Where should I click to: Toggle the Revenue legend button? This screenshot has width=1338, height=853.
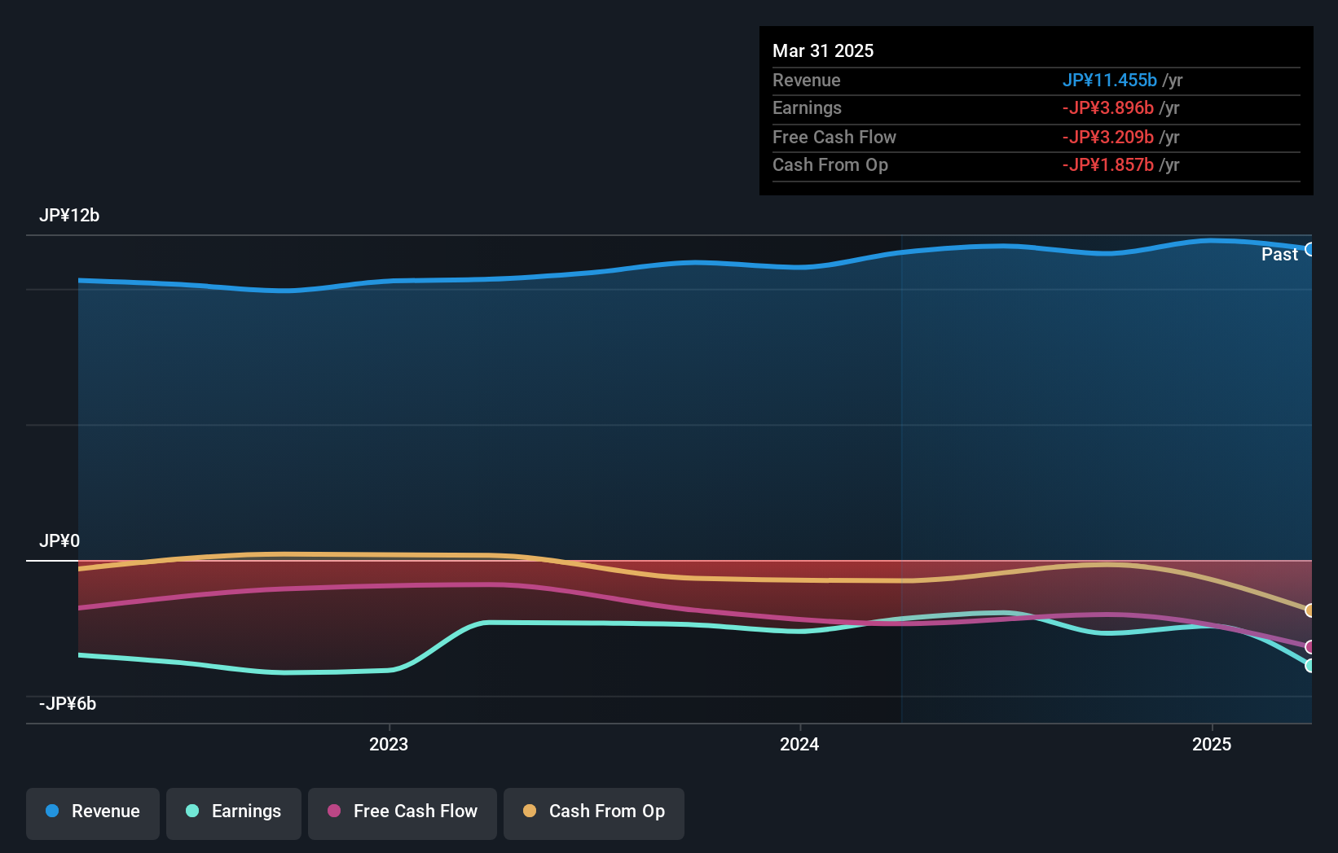[x=93, y=813]
